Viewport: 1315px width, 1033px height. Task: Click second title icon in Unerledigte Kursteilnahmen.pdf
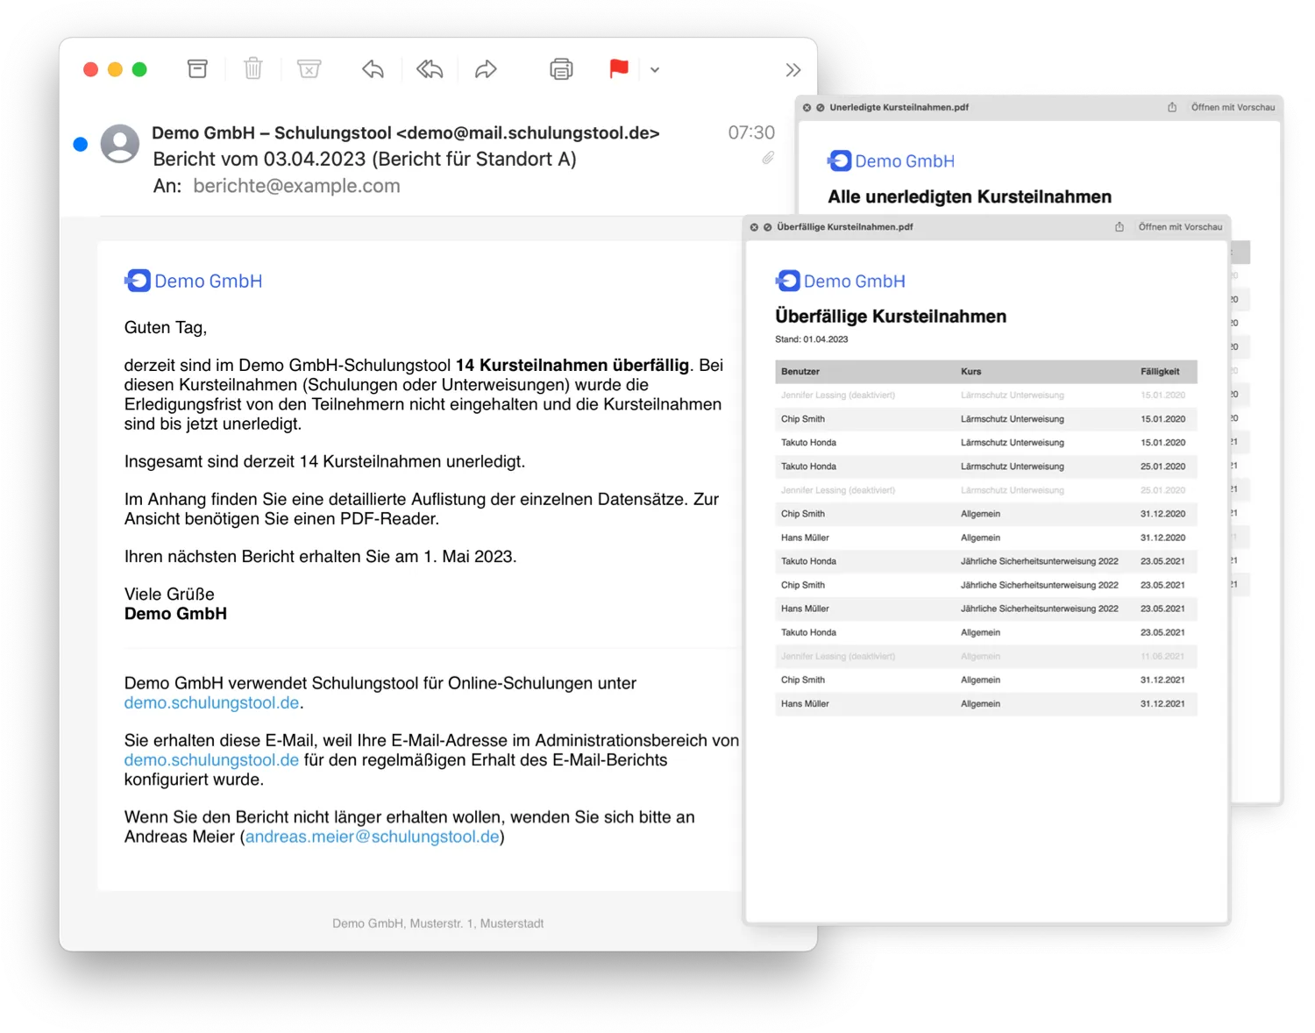[x=820, y=108]
